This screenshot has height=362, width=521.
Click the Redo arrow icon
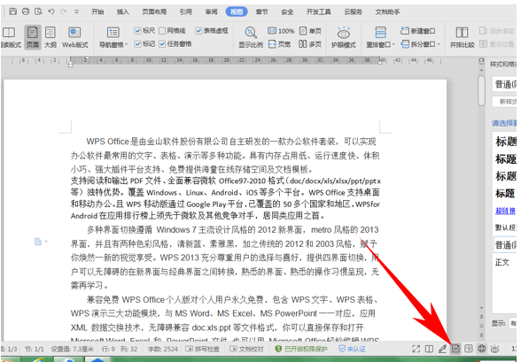pyautogui.click(x=63, y=12)
